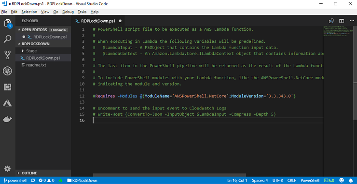Image resolution: width=357 pixels, height=184 pixels.
Task: Click the #Requires text on line 12
Action: coord(104,96)
